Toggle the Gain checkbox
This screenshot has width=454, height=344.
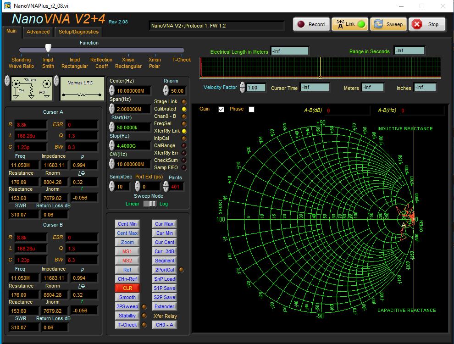[221, 109]
